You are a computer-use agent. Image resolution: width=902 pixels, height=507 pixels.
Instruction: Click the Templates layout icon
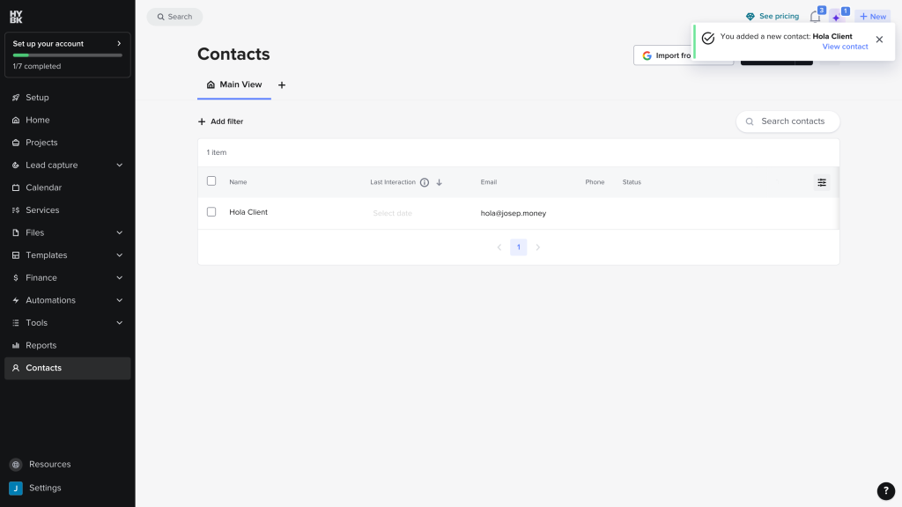tap(16, 255)
